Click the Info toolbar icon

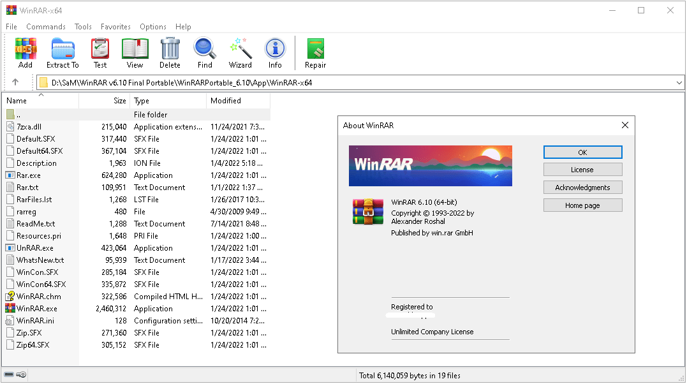(275, 48)
